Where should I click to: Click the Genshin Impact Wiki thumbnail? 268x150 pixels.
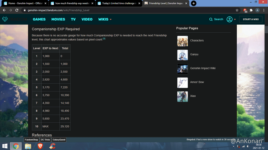click(183, 69)
